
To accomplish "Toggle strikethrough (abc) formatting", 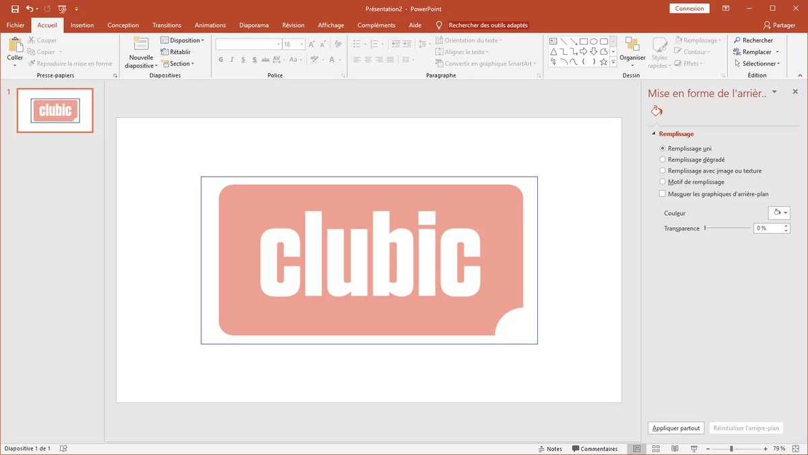I will [265, 60].
